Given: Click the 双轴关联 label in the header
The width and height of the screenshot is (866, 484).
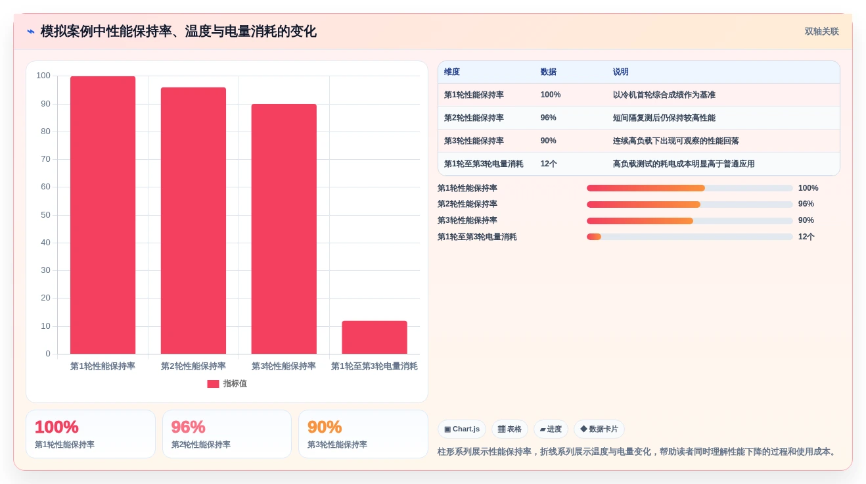Looking at the screenshot, I should tap(821, 32).
